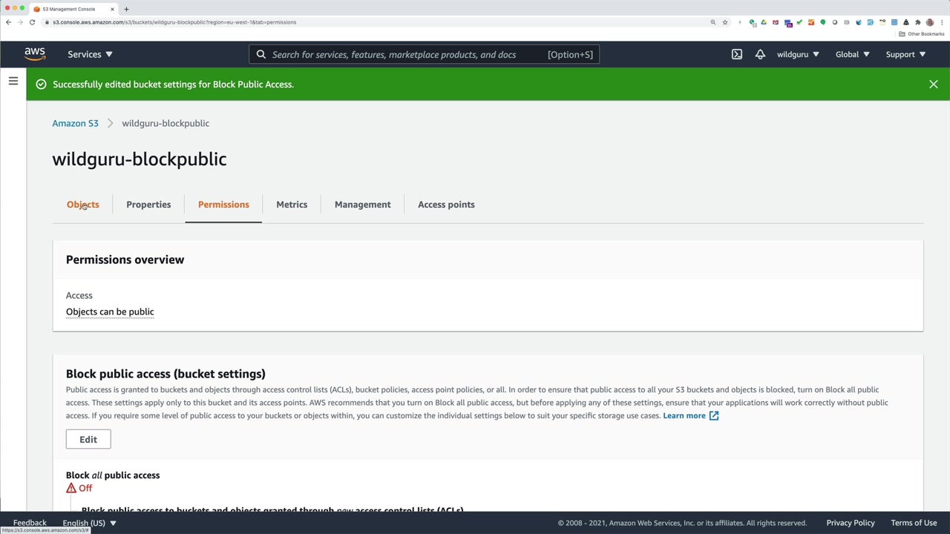Click the orange chart extension icon
The height and width of the screenshot is (534, 950).
coord(811,22)
